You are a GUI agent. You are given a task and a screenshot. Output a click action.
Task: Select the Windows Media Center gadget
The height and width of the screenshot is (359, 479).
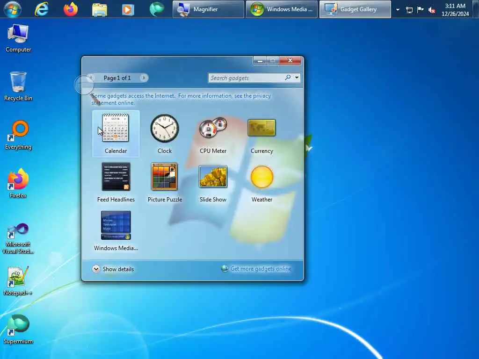click(x=116, y=231)
